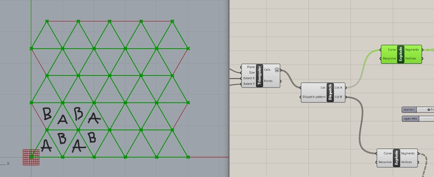Viewport: 434px width, 177px height.
Task: Click the Extent Y input parameter
Action: [249, 84]
